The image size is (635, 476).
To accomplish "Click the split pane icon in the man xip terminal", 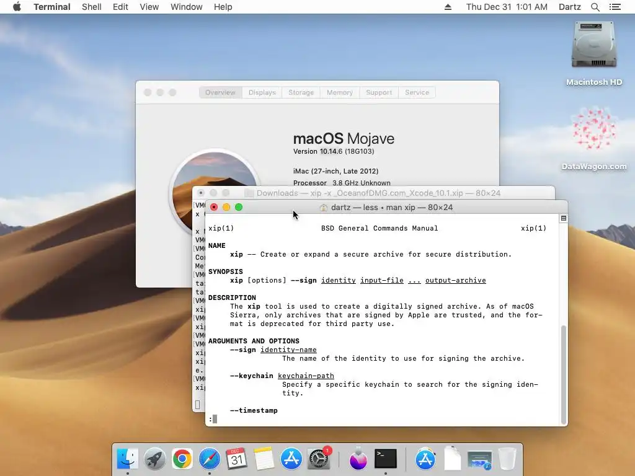I will [563, 219].
